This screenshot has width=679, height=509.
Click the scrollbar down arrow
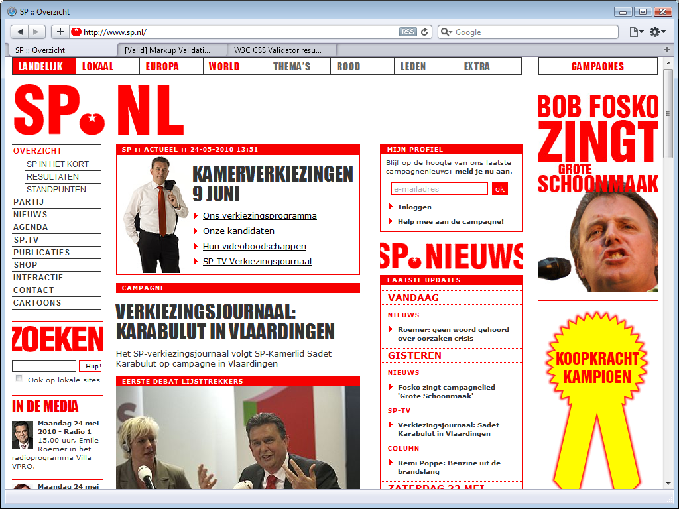click(668, 484)
